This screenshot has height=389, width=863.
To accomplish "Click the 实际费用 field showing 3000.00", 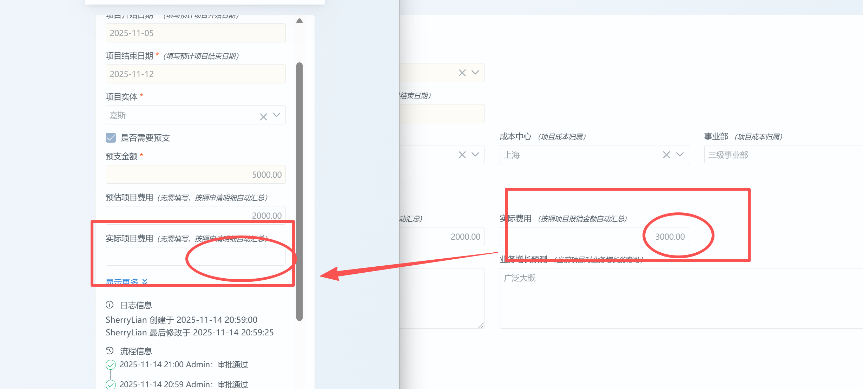I will coord(594,237).
